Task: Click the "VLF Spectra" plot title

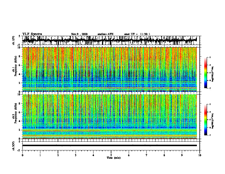Action: coord(32,34)
